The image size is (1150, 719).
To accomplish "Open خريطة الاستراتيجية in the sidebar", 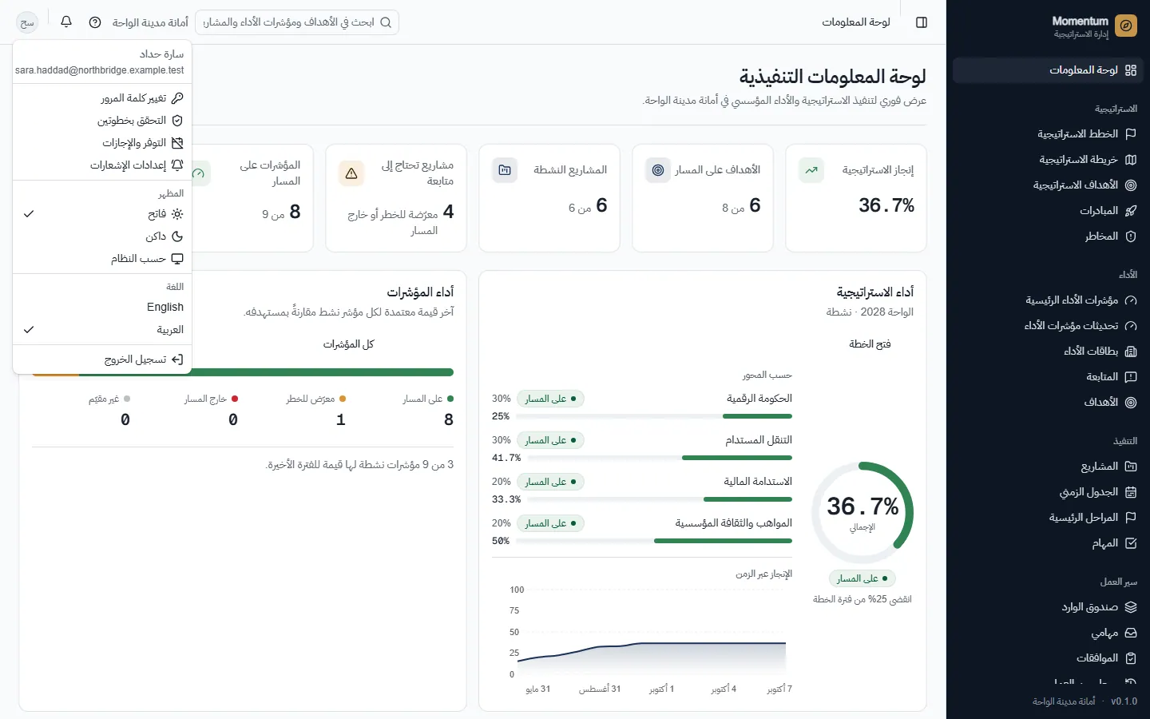I will point(1048,160).
